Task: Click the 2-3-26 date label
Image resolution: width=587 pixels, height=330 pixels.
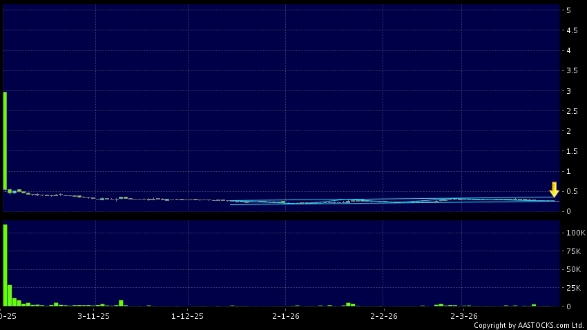Action: click(463, 316)
